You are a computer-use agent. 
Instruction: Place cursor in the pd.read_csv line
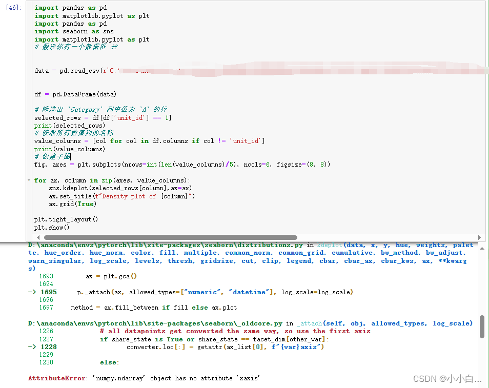pyautogui.click(x=77, y=70)
